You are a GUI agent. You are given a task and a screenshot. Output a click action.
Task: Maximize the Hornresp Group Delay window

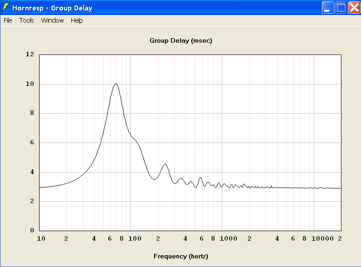(341, 8)
